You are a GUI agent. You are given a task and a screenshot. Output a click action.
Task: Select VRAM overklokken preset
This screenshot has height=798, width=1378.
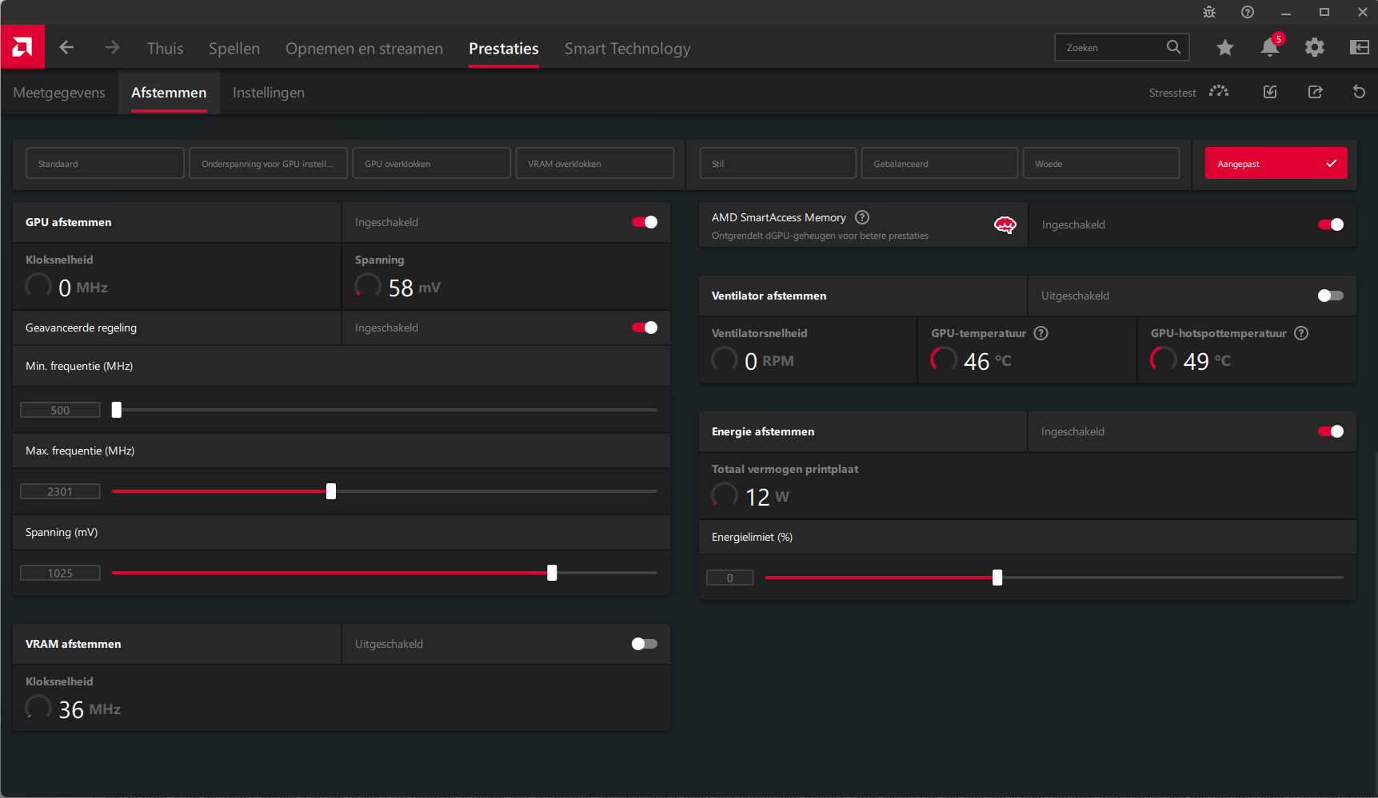[594, 163]
